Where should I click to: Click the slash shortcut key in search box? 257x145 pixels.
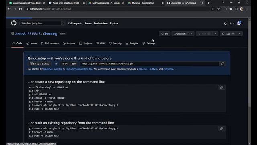pyautogui.click(x=63, y=23)
